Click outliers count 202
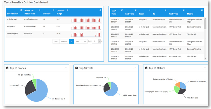Screen dimensions: 211x109 44,26
